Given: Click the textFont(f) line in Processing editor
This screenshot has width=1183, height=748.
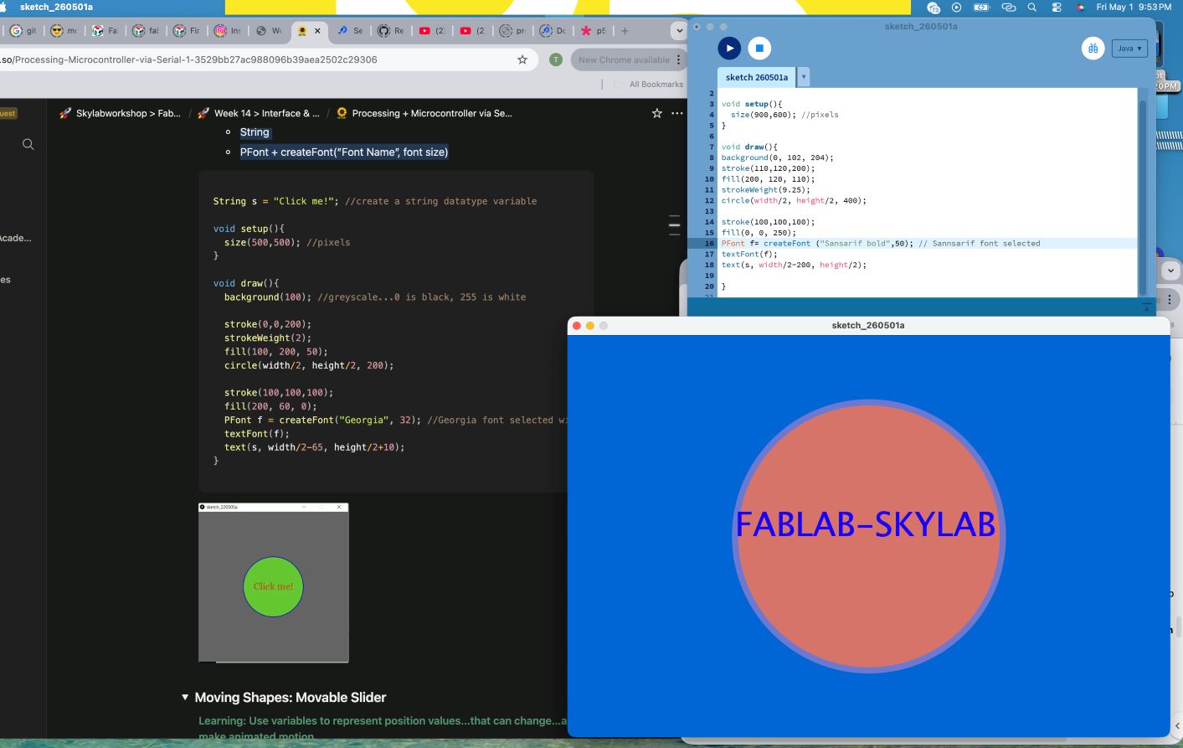Looking at the screenshot, I should click(x=749, y=255).
